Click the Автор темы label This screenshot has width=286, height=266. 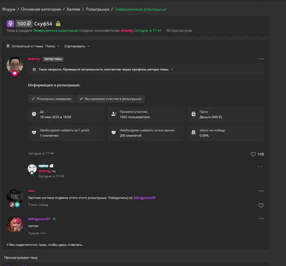coord(53,59)
